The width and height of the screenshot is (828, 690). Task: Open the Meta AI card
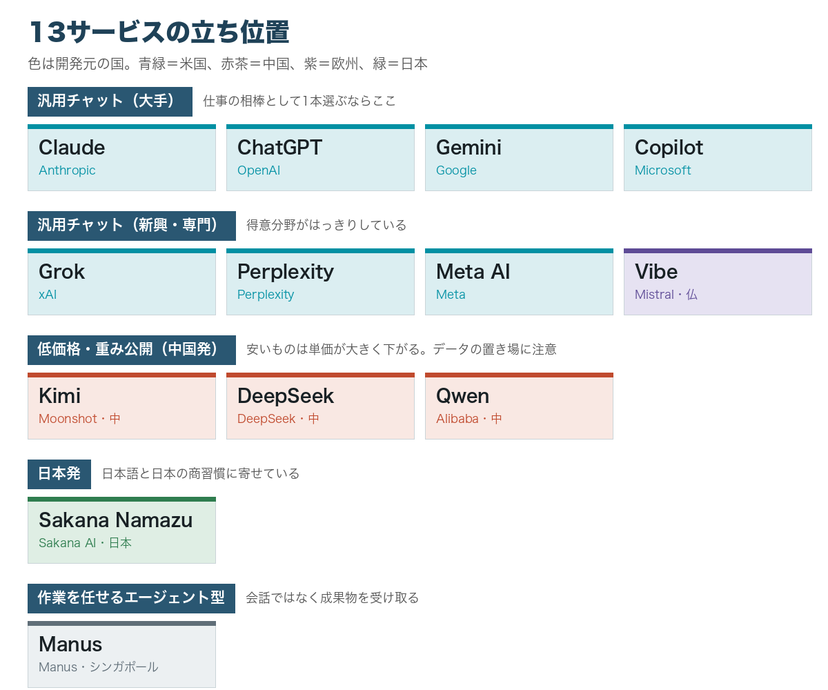tap(519, 282)
